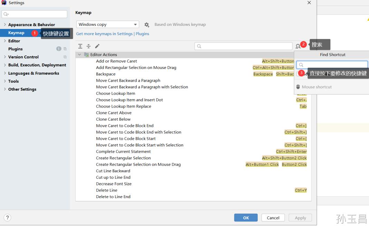Click the Find Actions by Shortcut magnifier icon
This screenshot has width=369, height=226.
tap(297, 46)
